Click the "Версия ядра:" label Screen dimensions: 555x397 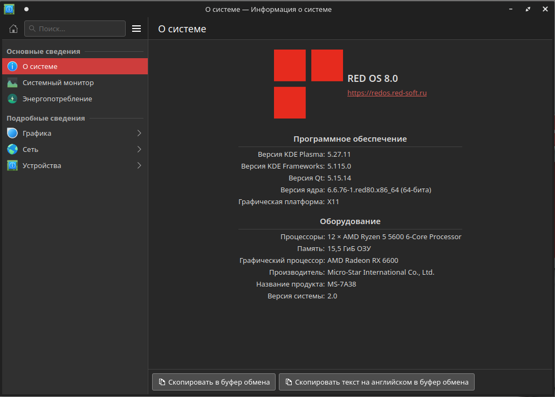click(302, 190)
